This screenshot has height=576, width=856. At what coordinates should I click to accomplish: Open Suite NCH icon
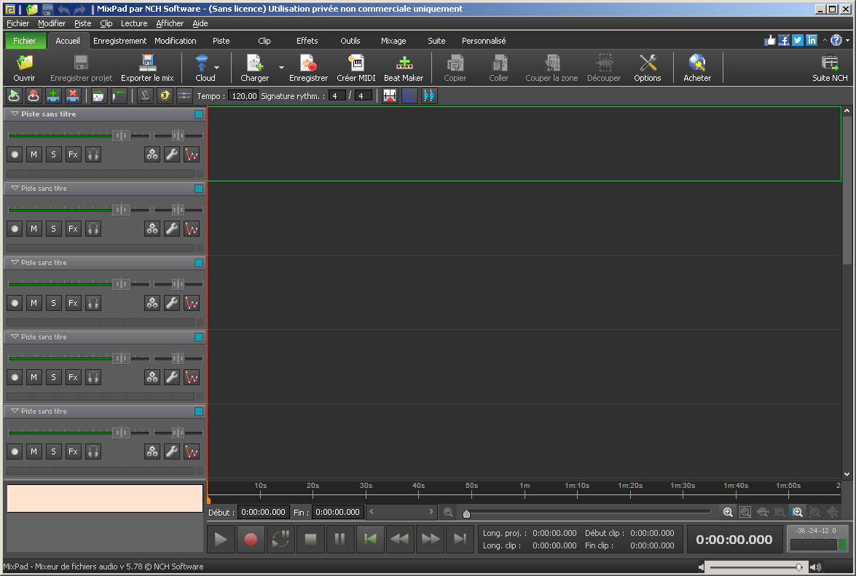[830, 63]
